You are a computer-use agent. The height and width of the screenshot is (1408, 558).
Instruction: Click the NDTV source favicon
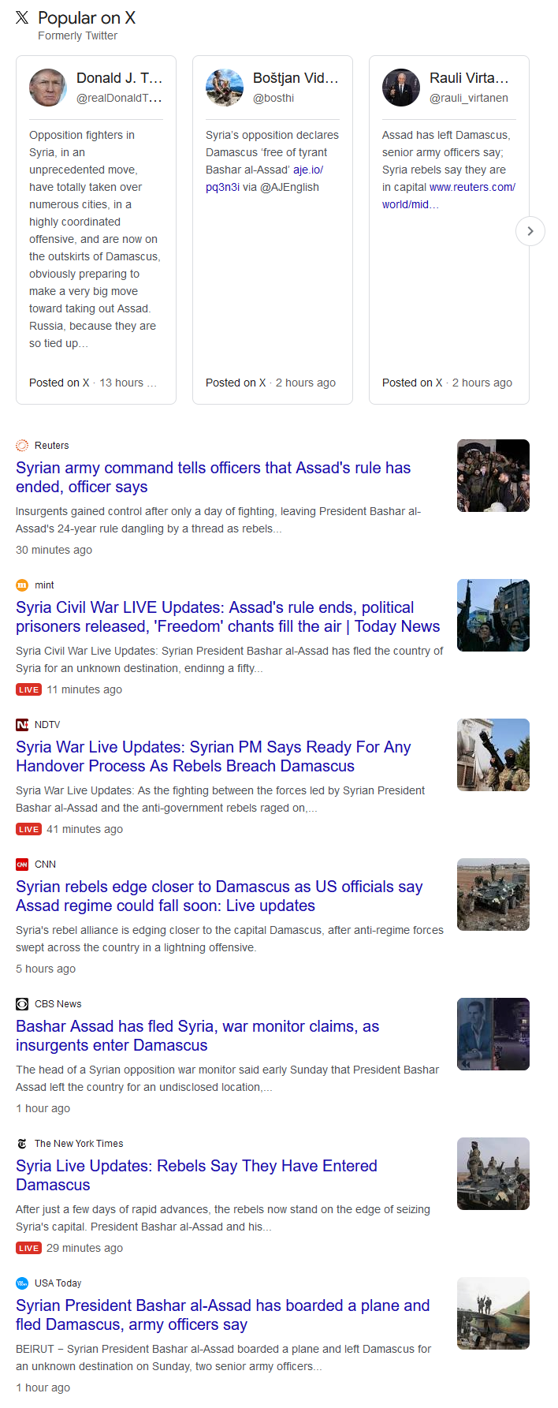(x=22, y=725)
